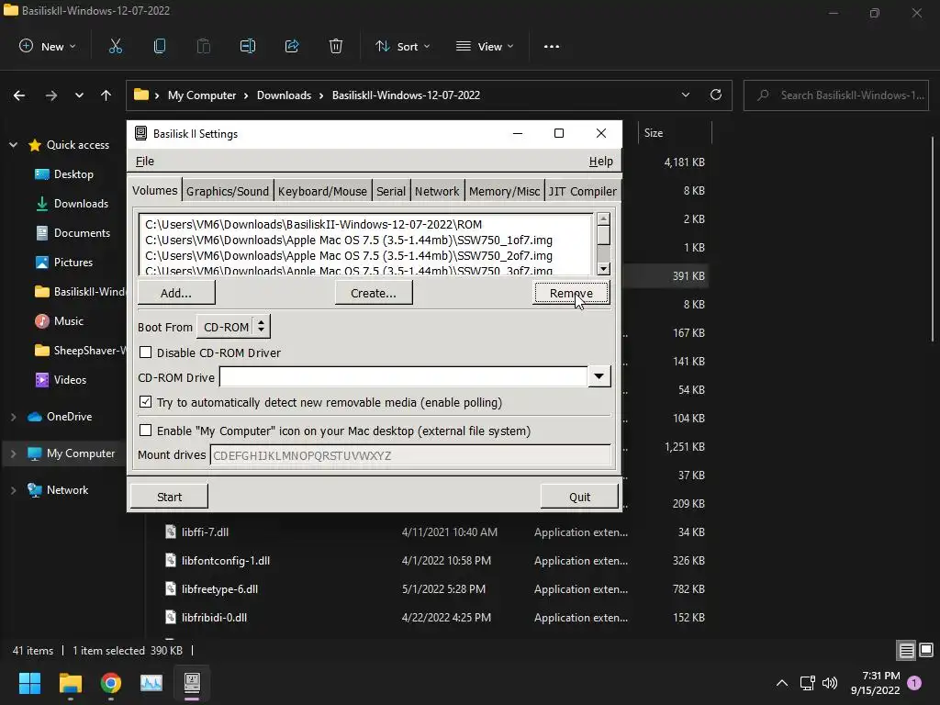The width and height of the screenshot is (940, 705).
Task: Click the Remove volume button
Action: tap(571, 293)
